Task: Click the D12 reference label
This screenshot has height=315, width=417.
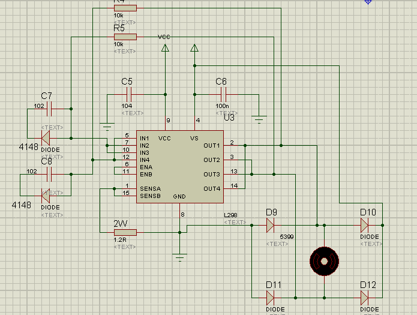Action: pos(368,285)
